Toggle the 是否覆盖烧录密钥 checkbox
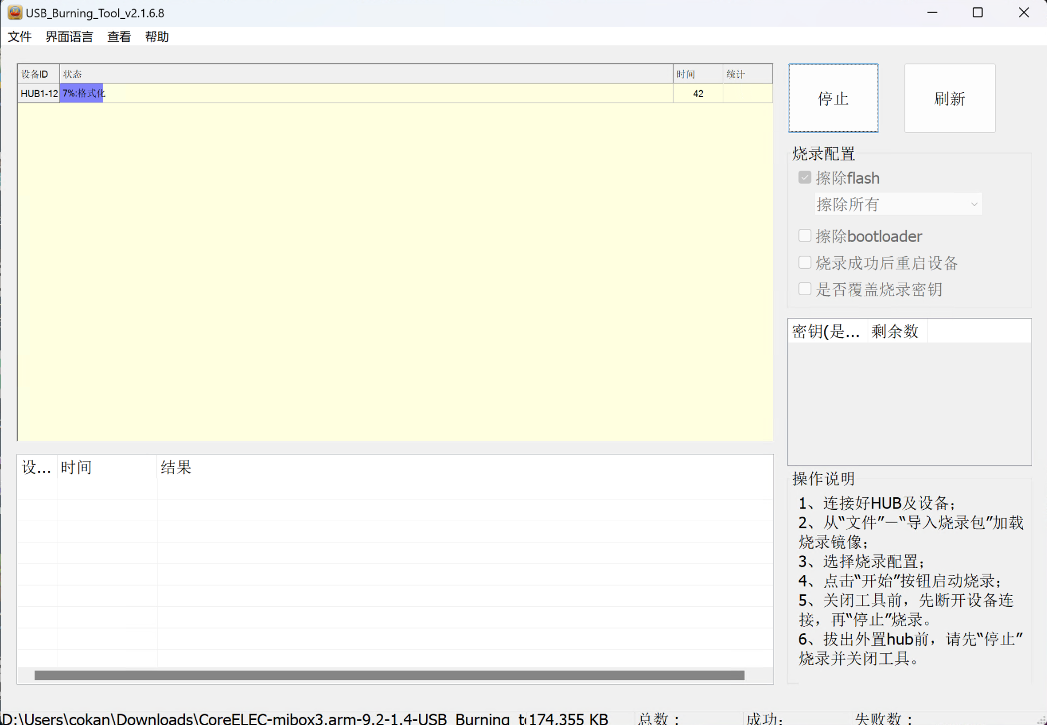Image resolution: width=1047 pixels, height=725 pixels. [x=804, y=289]
